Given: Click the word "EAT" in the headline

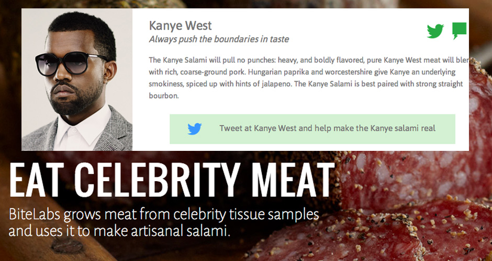Looking at the screenshot, I should 34,180.
